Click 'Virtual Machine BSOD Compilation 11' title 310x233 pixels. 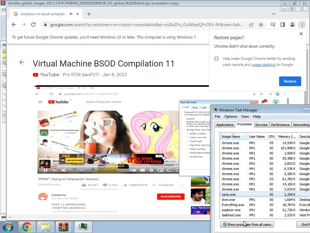(104, 64)
